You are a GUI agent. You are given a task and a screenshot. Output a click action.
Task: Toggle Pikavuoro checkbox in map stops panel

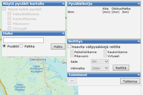[x=9, y=23]
